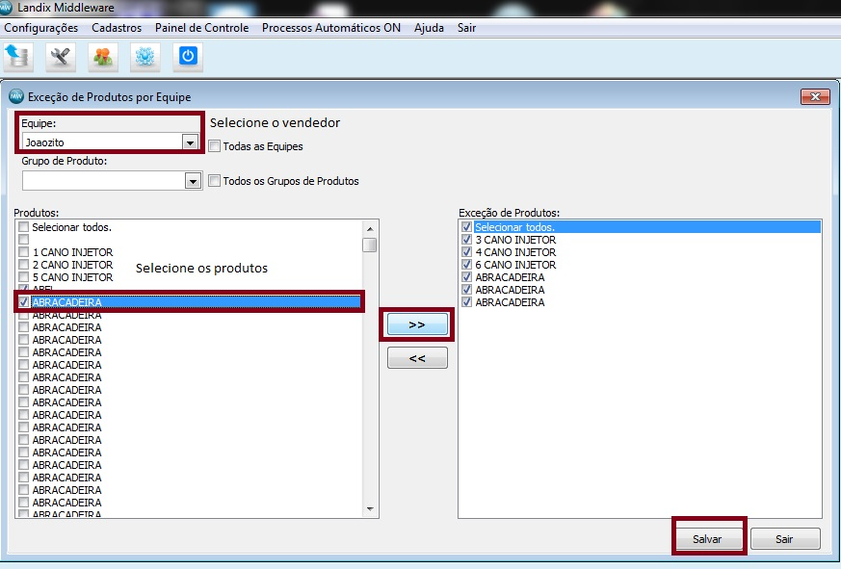Click the dialog icon beside Exceção de Produtos
The image size is (841, 569).
click(x=16, y=96)
